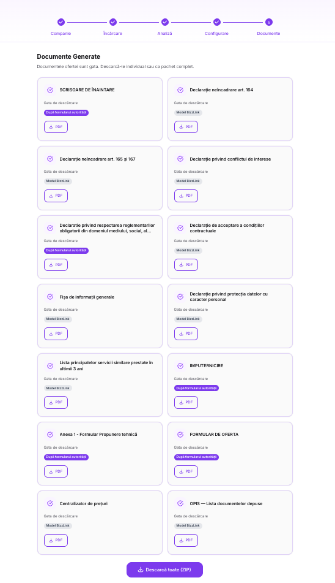The width and height of the screenshot is (335, 583).
Task: Click the Model BizzLink badge under Centralizator de prețuri
Action: [x=58, y=526]
